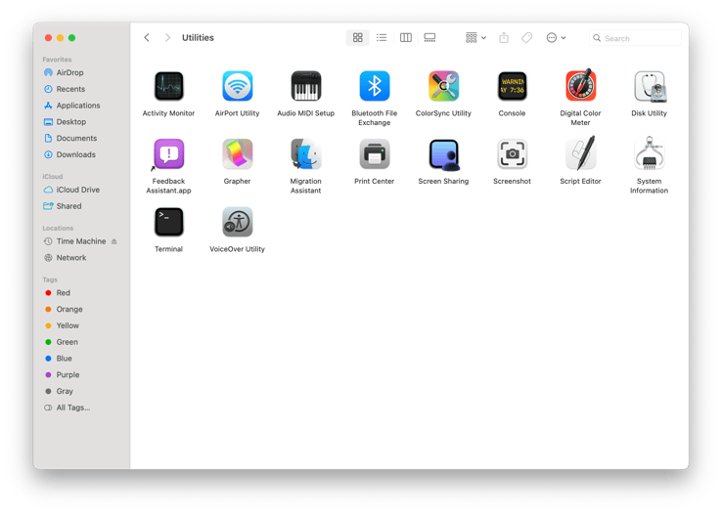Select Time Machine location
The image size is (722, 513).
(x=81, y=241)
